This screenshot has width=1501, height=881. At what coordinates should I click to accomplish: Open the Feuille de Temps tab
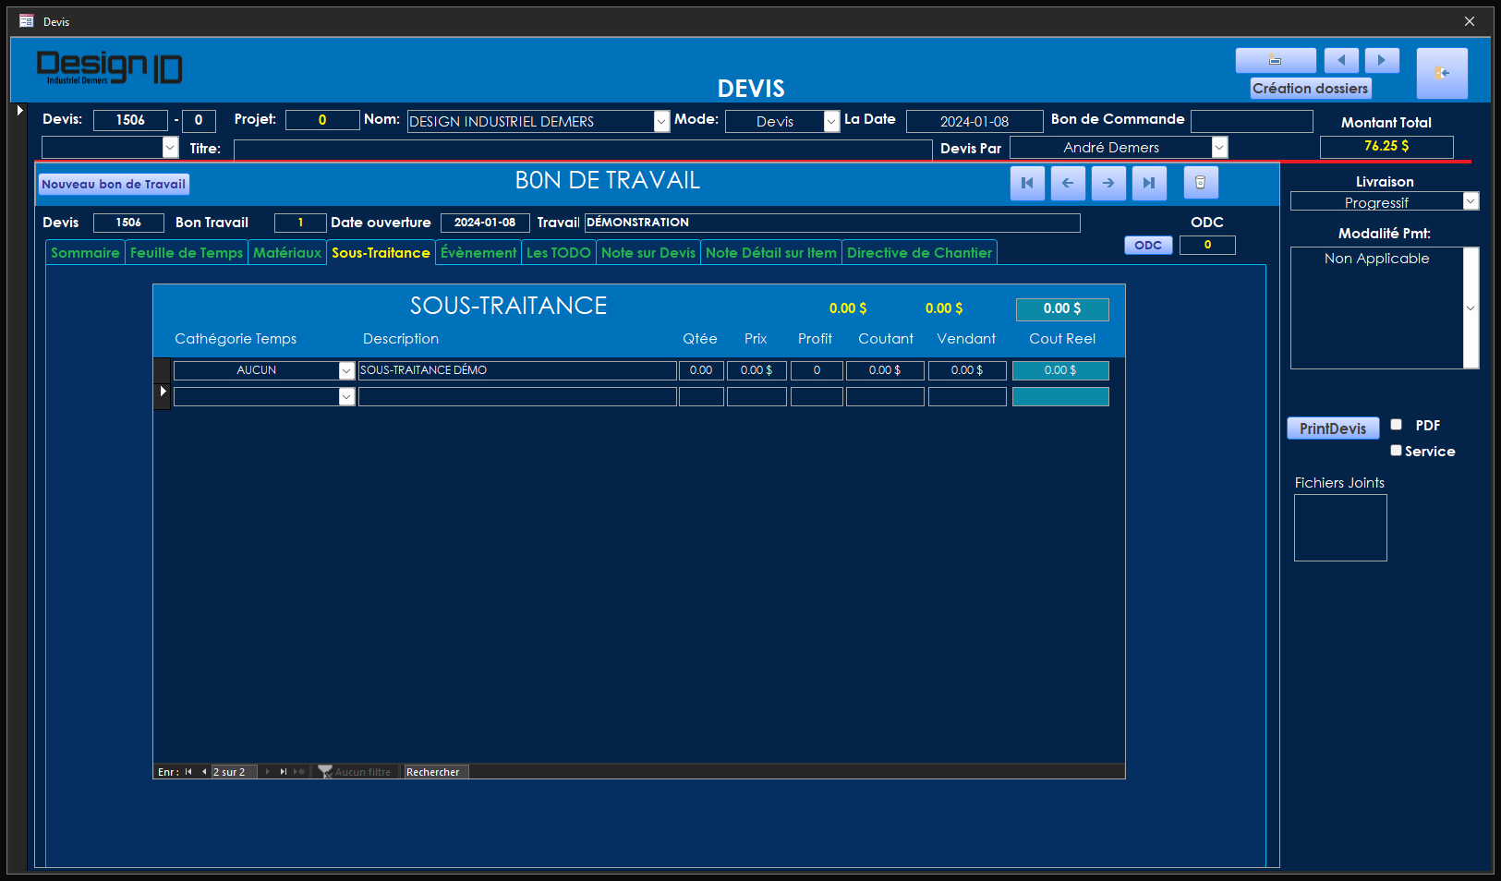point(187,253)
